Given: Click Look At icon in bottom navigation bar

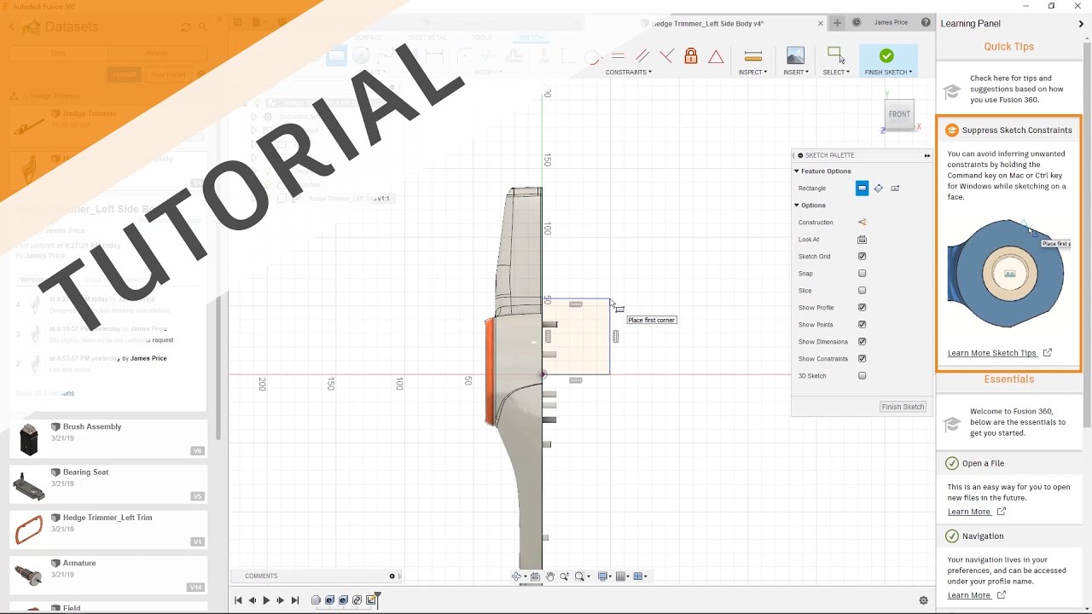Looking at the screenshot, I should (535, 576).
